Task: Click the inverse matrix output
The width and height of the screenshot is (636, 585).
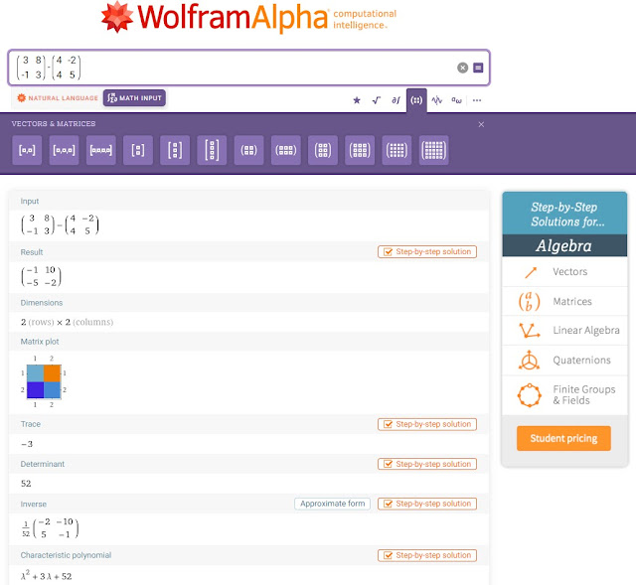Action: click(50, 528)
